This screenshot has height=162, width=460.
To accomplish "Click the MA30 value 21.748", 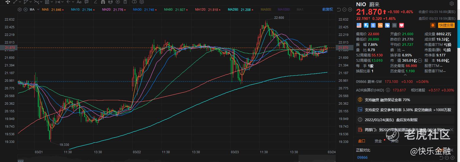I will pos(149,9).
